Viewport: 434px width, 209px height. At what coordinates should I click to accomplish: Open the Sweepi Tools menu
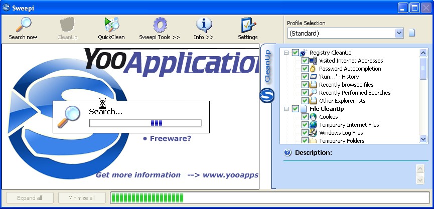(160, 29)
